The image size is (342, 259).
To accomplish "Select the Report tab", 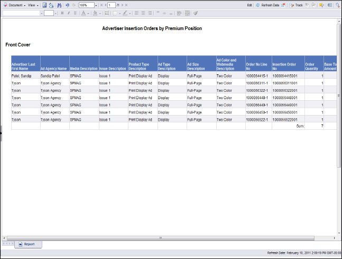I will point(29,244).
